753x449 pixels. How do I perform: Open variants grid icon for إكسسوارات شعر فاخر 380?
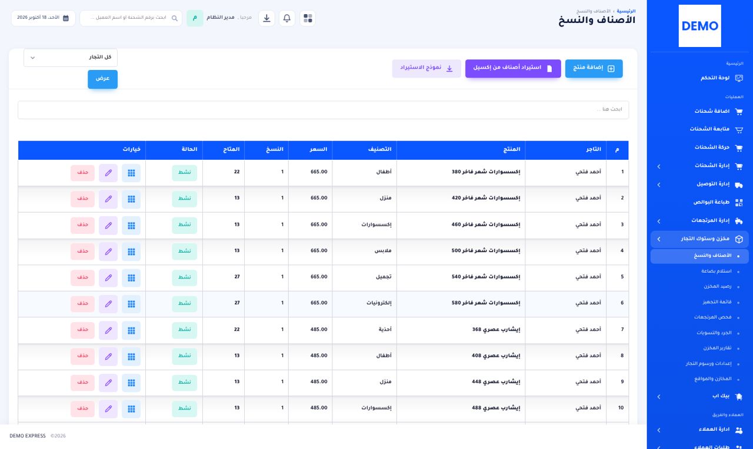(x=131, y=173)
